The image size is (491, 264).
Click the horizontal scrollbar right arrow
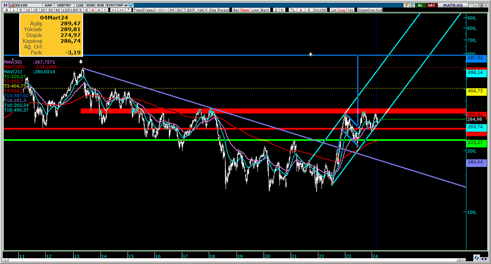click(x=463, y=259)
